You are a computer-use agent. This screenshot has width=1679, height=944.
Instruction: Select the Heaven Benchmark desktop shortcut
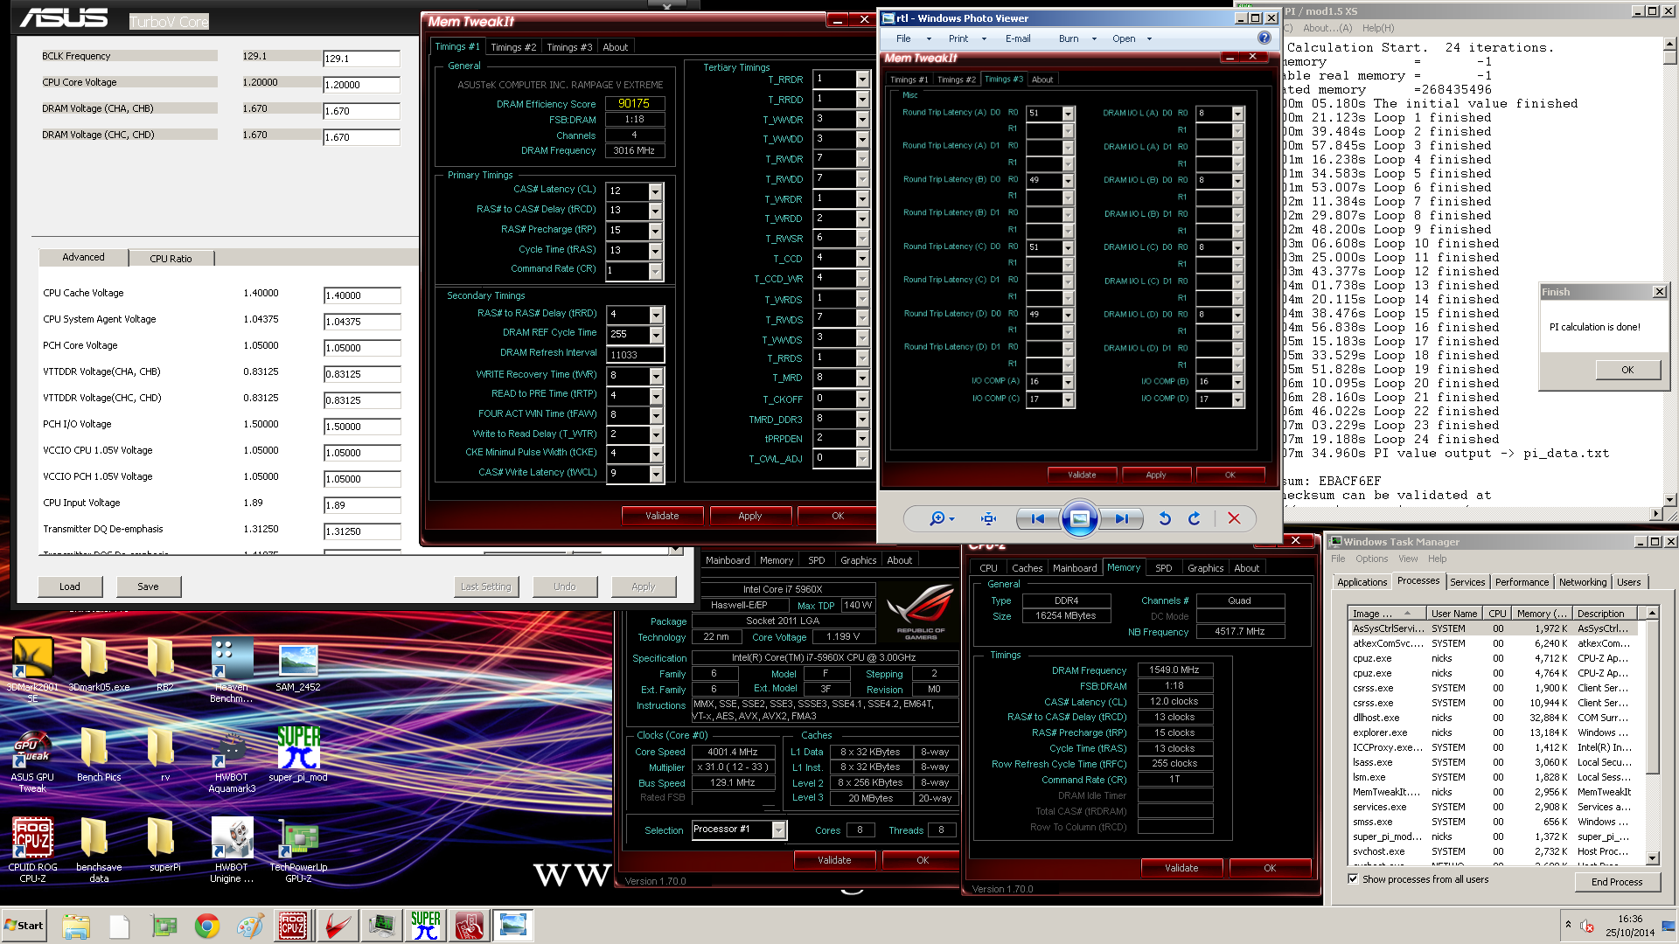pyautogui.click(x=232, y=670)
